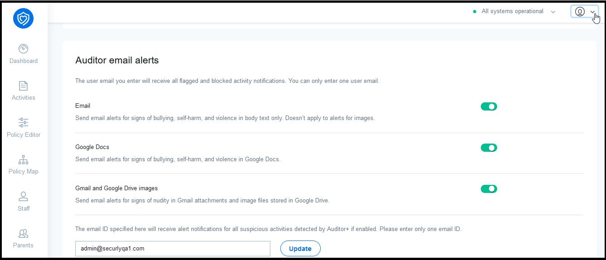The image size is (606, 260).
Task: Select the Activities menu label
Action: [x=24, y=97]
